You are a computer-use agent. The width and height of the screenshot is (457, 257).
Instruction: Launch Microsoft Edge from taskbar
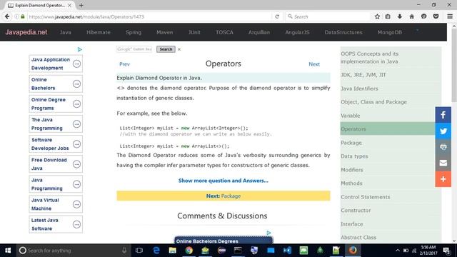click(x=156, y=251)
